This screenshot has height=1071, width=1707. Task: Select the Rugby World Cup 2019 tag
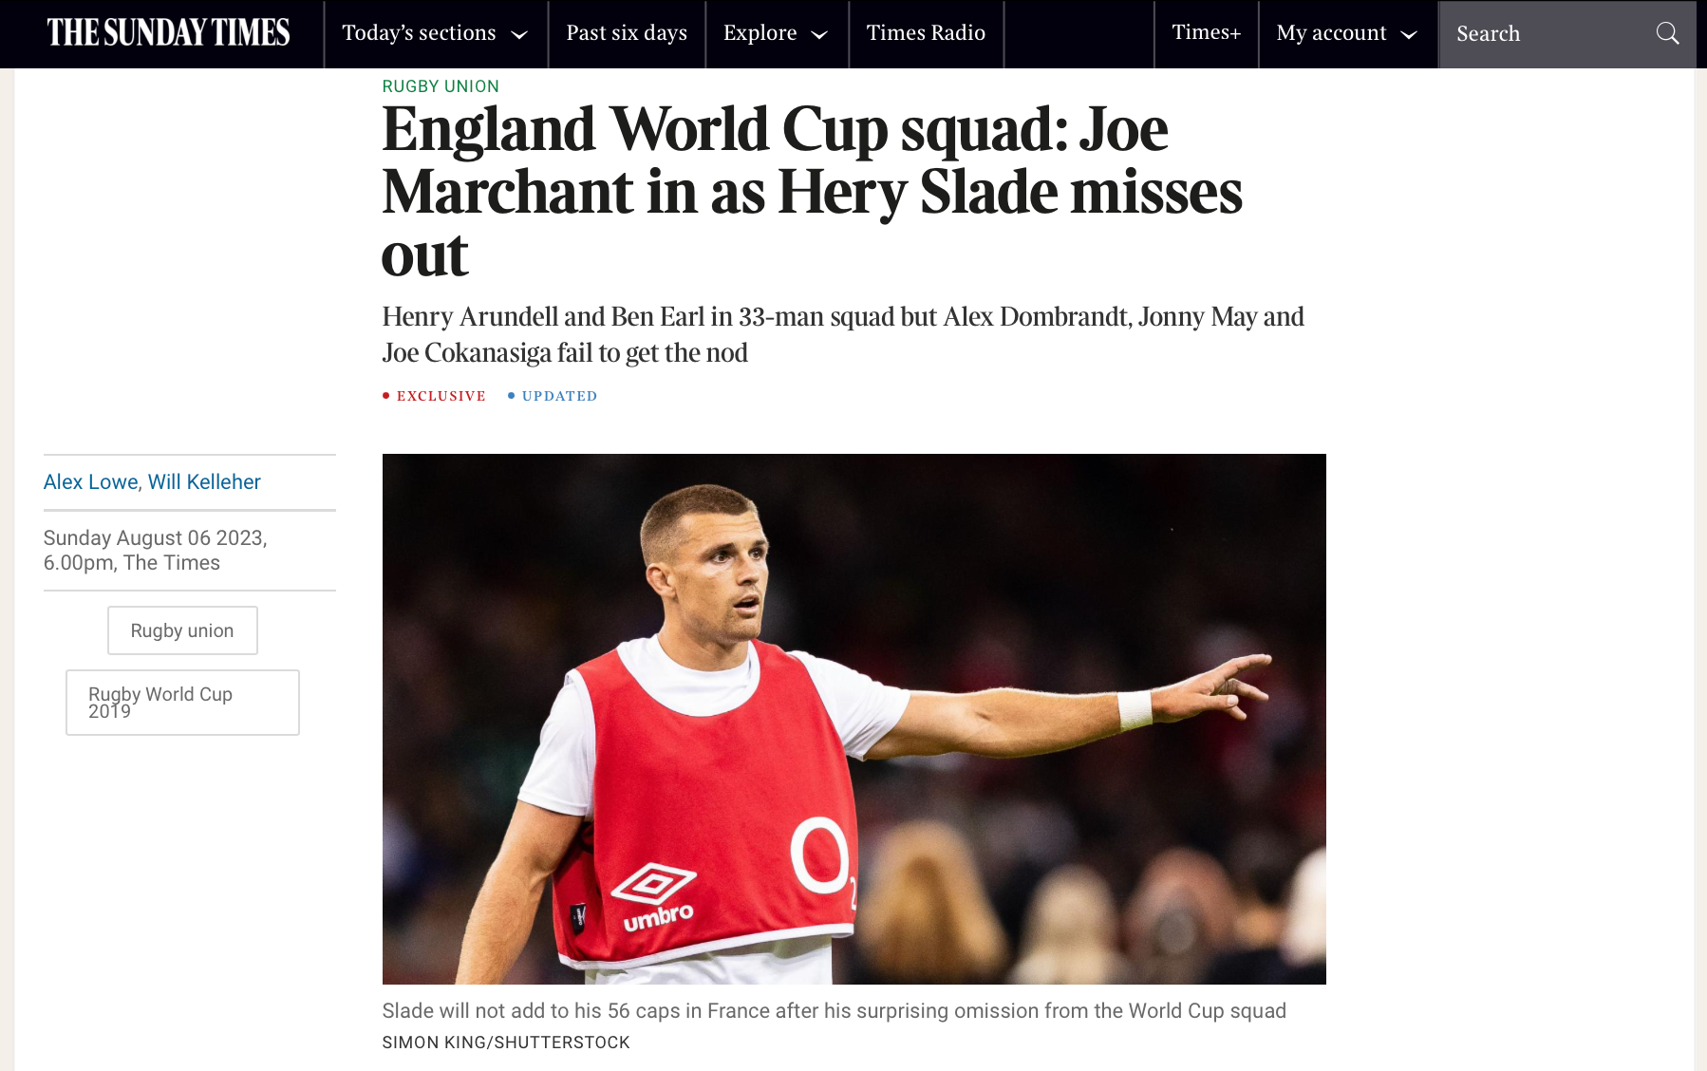182,703
